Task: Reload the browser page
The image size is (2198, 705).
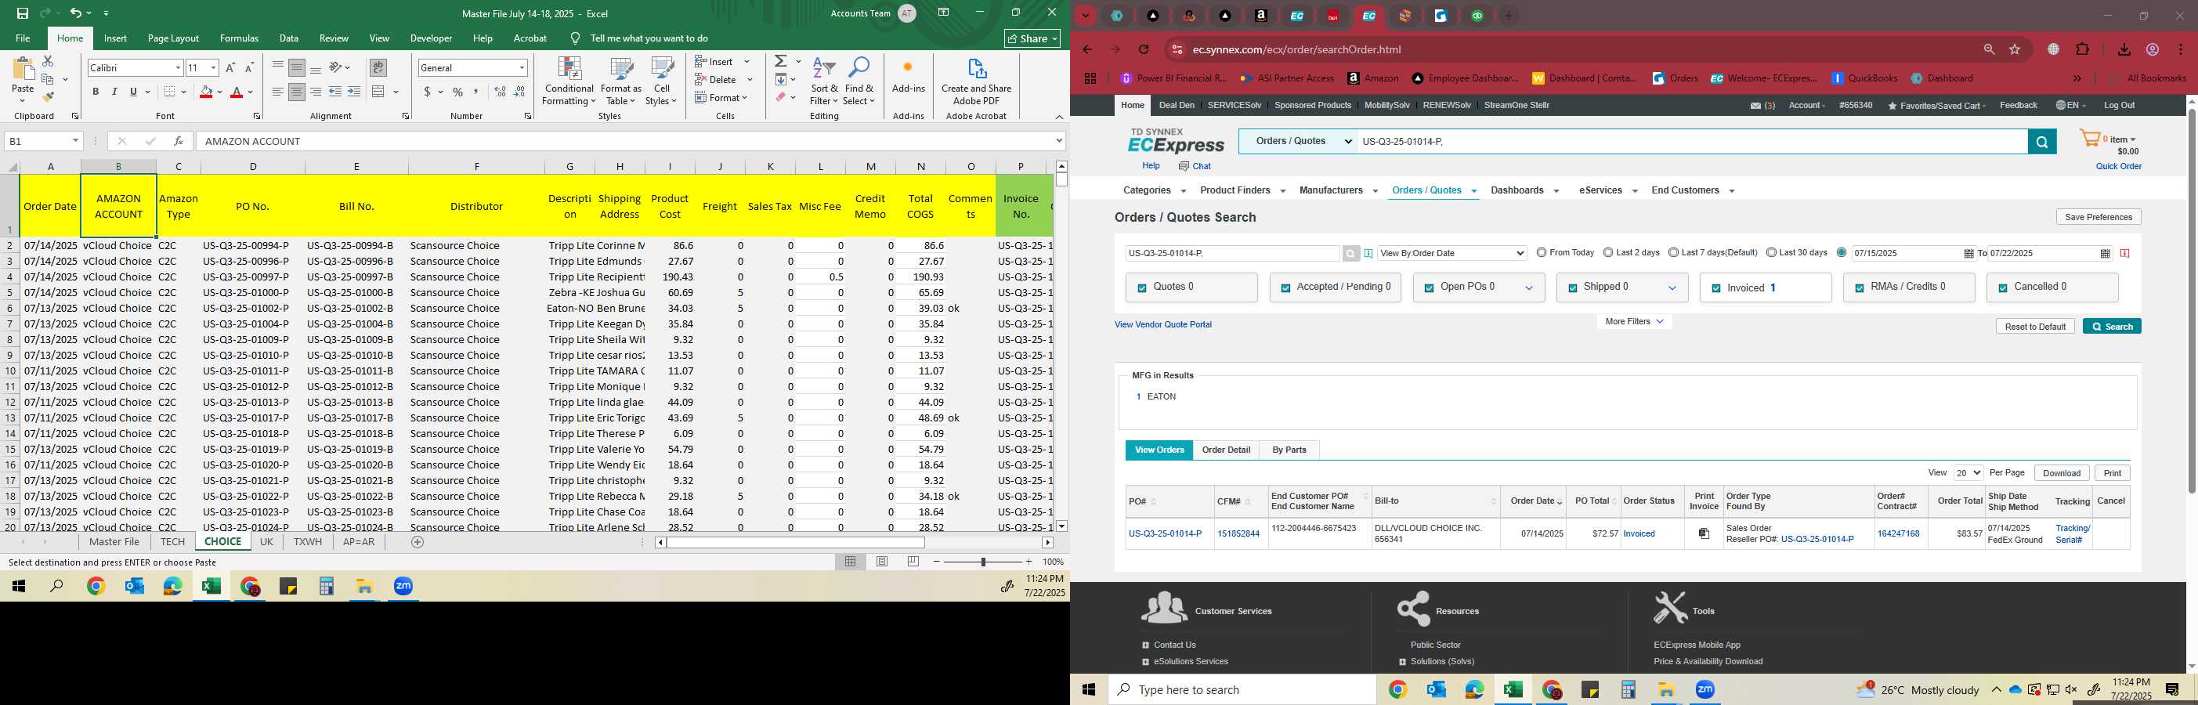Action: 1144,49
